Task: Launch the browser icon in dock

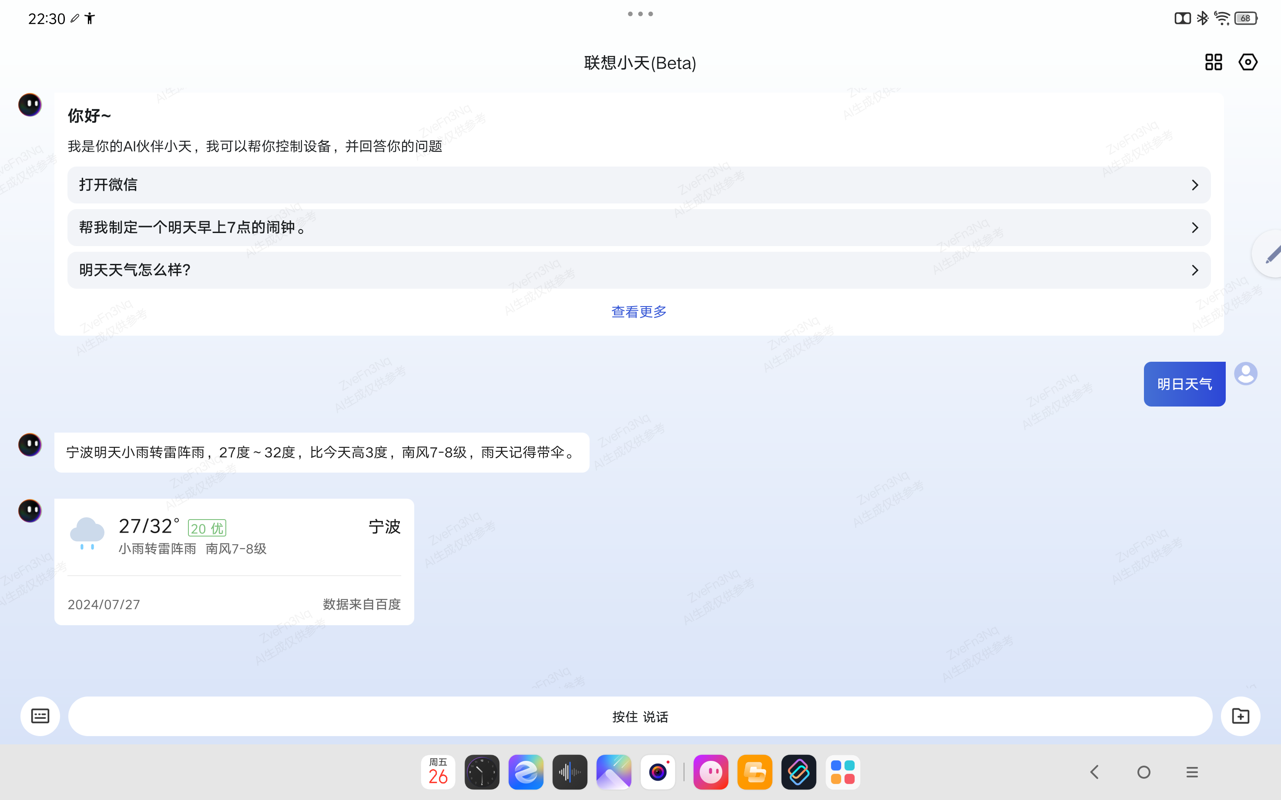Action: (526, 772)
